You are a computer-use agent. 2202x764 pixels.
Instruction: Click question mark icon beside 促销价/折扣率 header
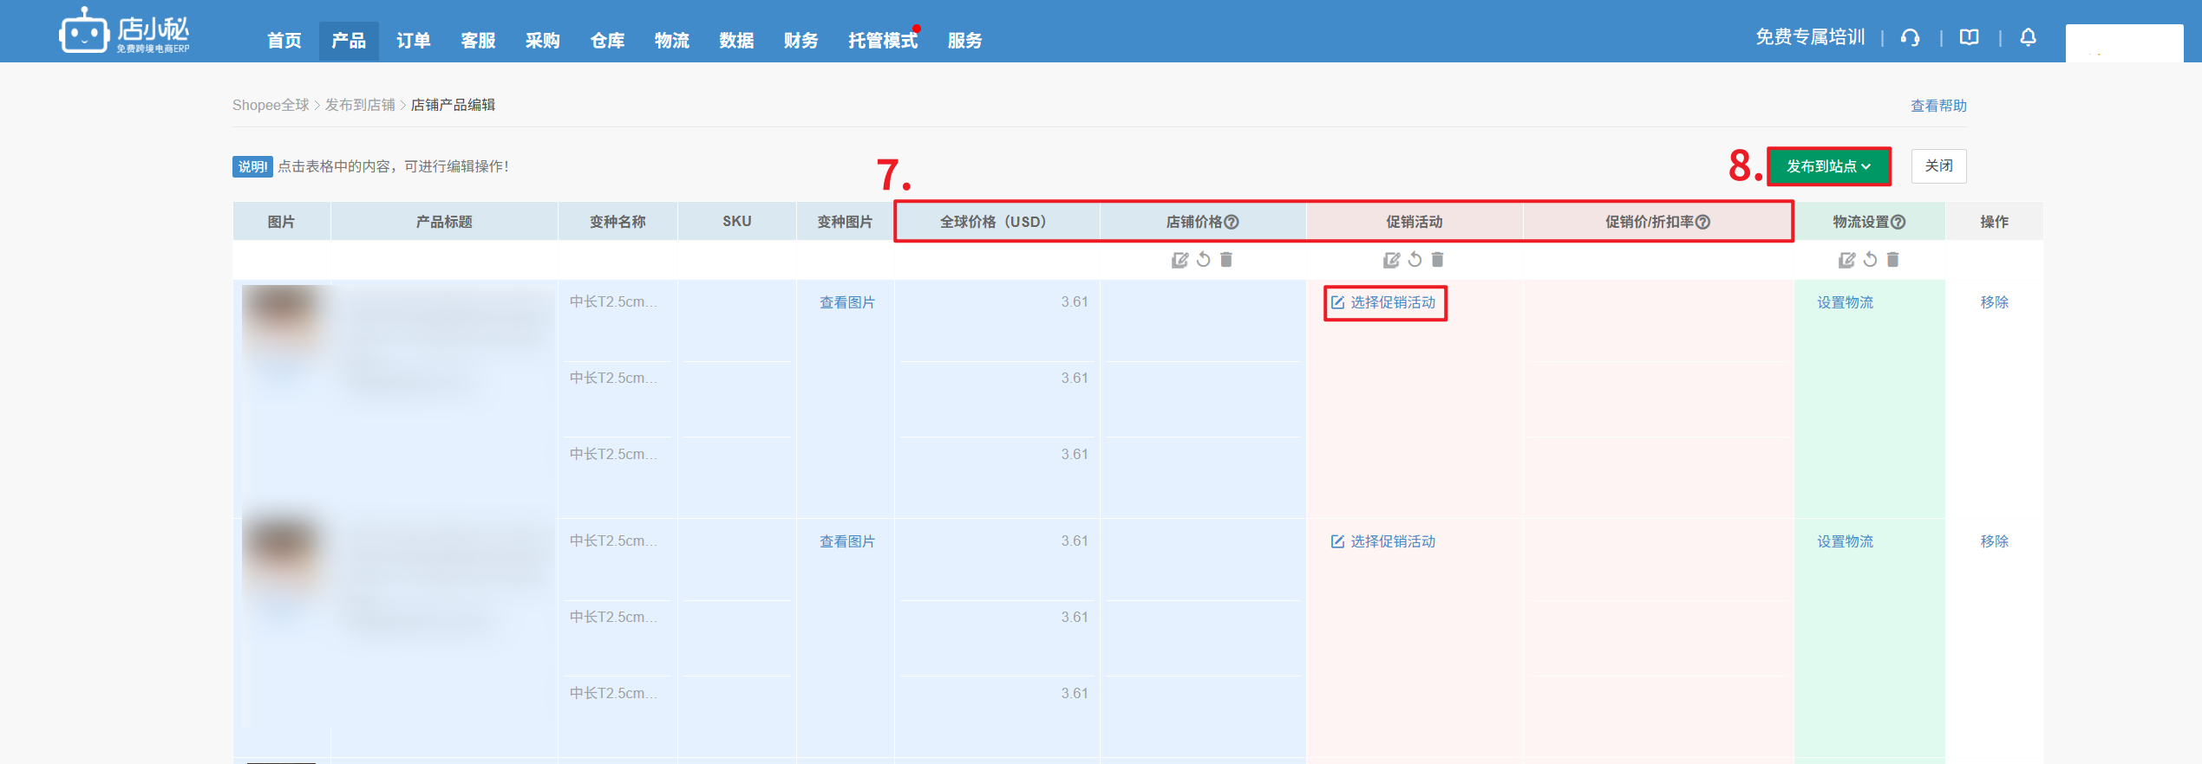[x=1702, y=222]
